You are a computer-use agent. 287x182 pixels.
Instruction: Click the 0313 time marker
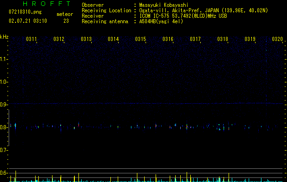[x=86, y=39]
